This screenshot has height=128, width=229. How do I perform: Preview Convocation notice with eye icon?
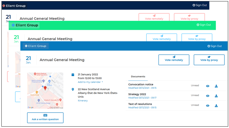(x=208, y=86)
